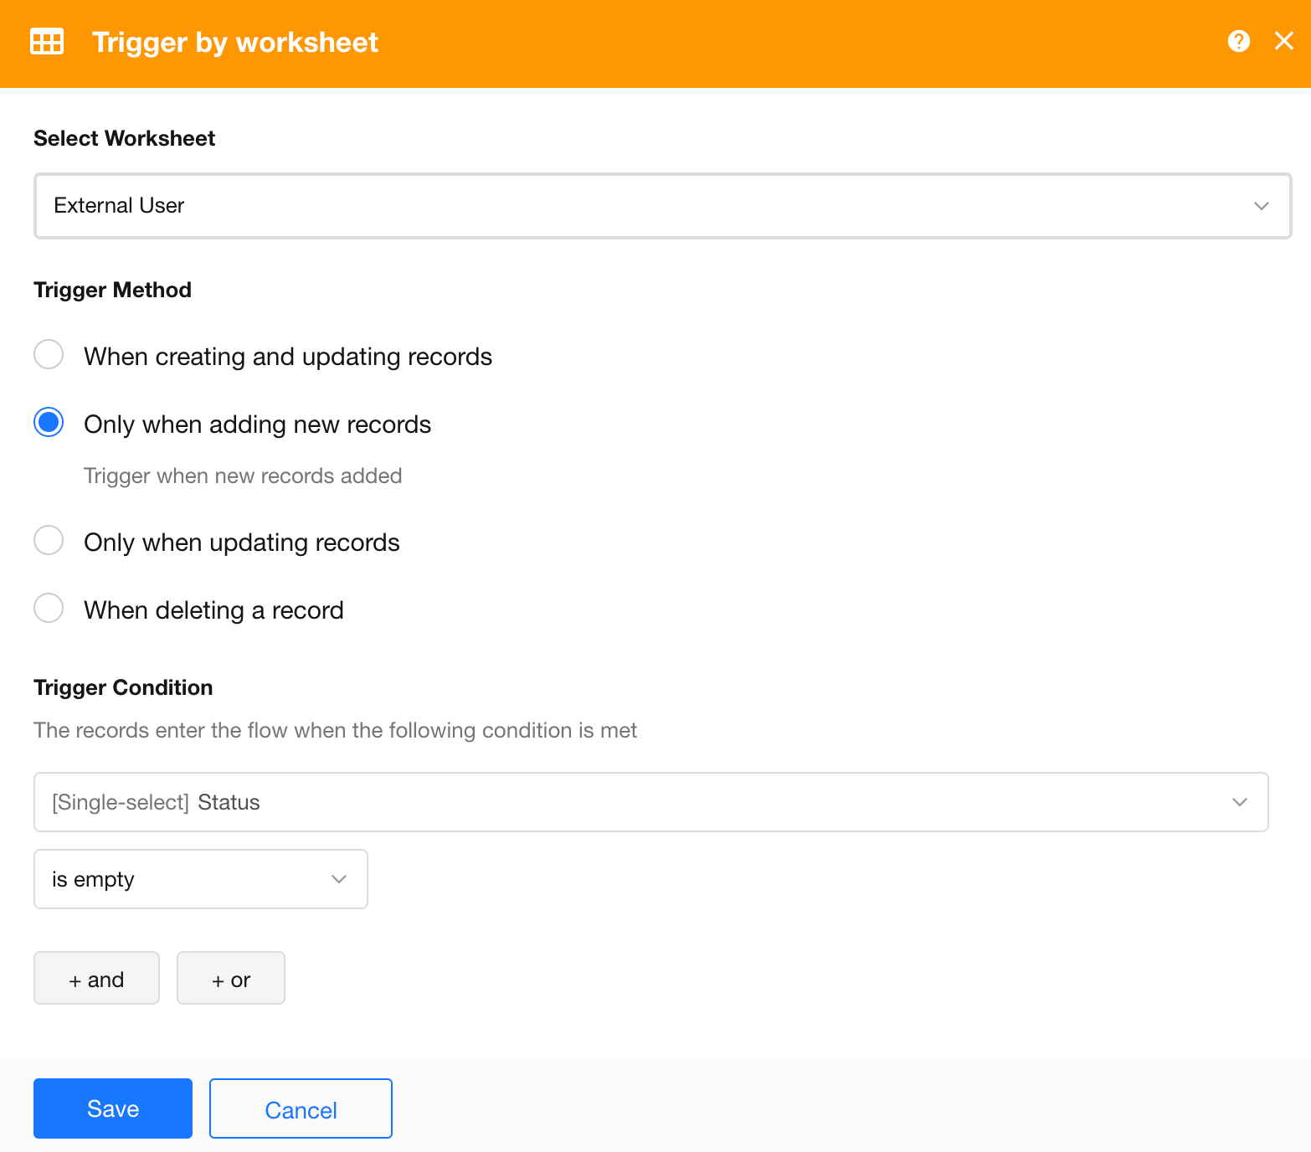
Task: Click the Trigger when new records added hint
Action: 243,476
